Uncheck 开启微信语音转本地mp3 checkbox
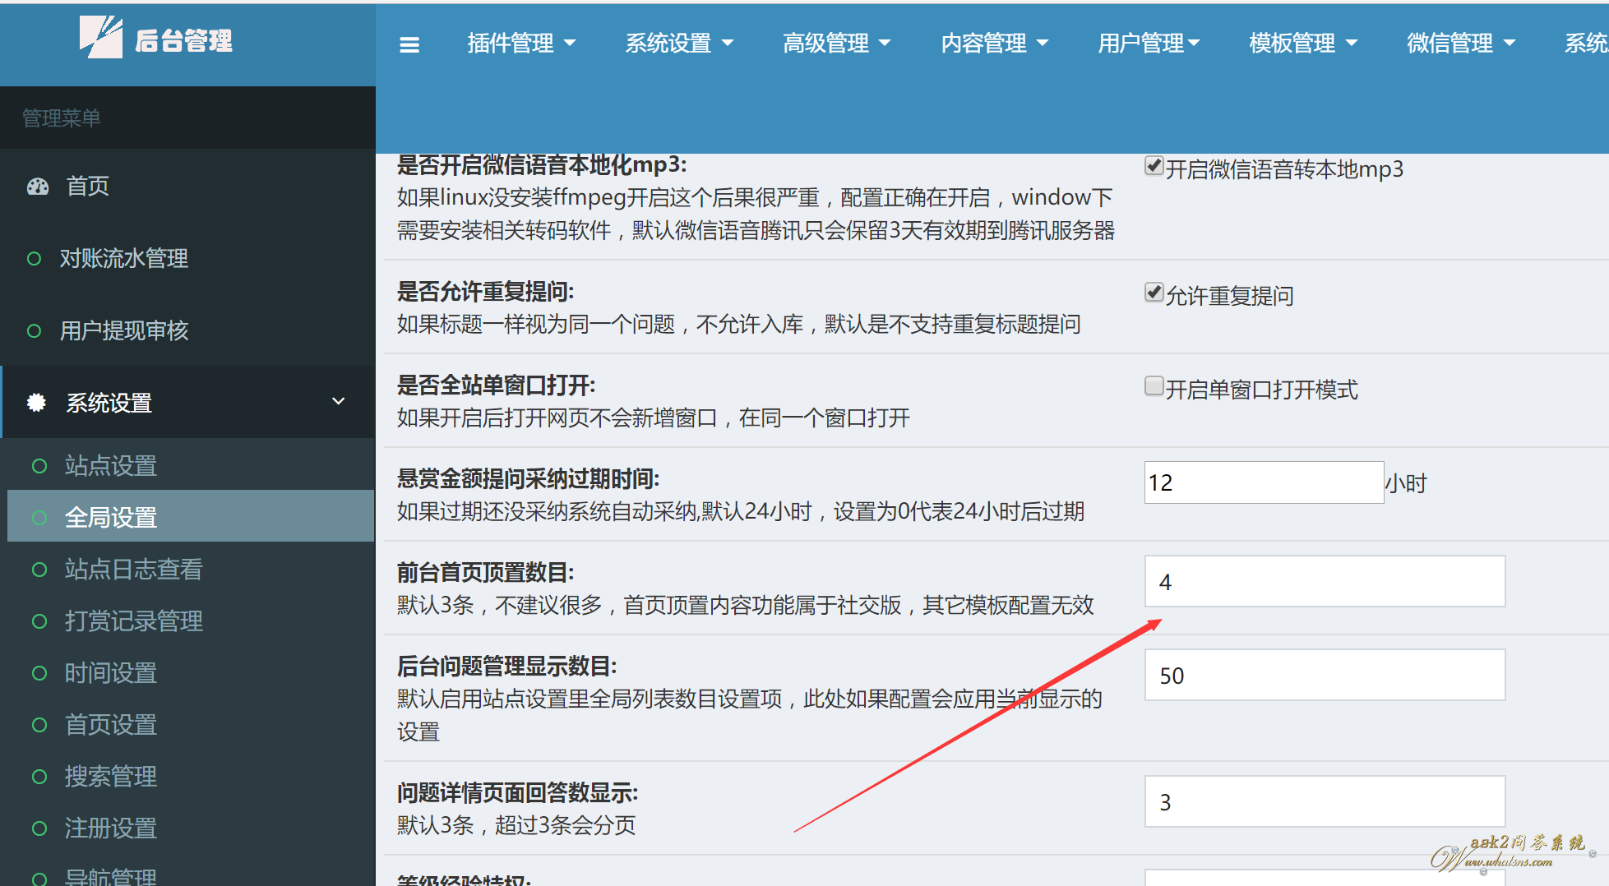This screenshot has height=886, width=1609. pyautogui.click(x=1154, y=166)
